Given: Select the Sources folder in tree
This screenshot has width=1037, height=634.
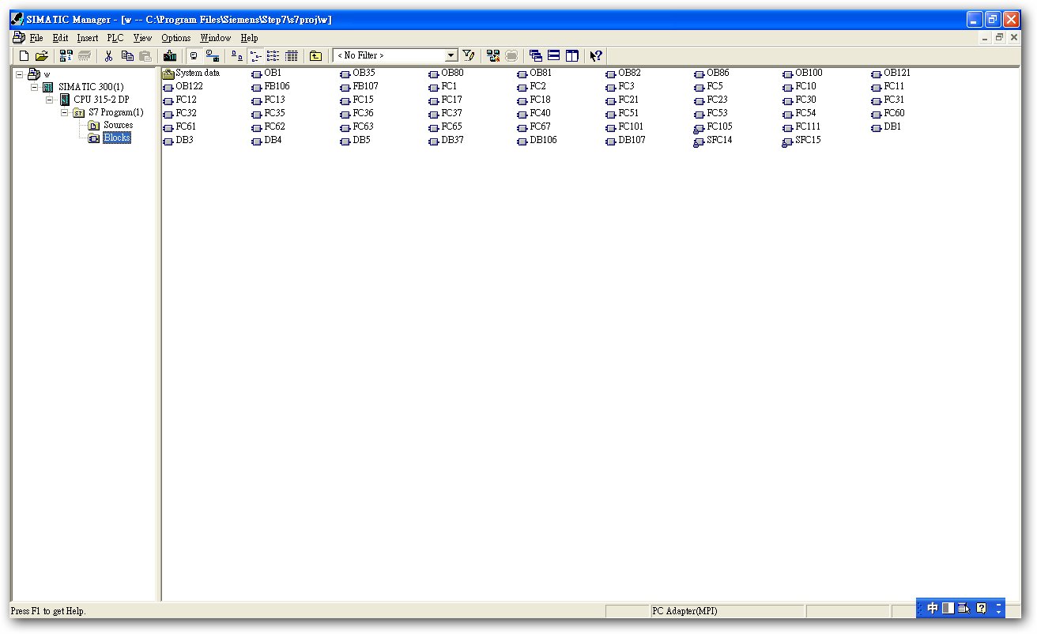Looking at the screenshot, I should pos(118,125).
